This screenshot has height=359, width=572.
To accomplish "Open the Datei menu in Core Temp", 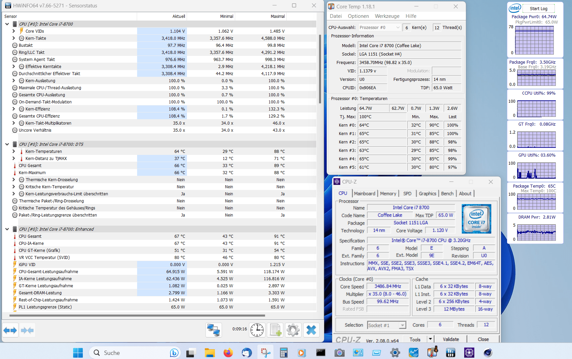I will pos(336,16).
